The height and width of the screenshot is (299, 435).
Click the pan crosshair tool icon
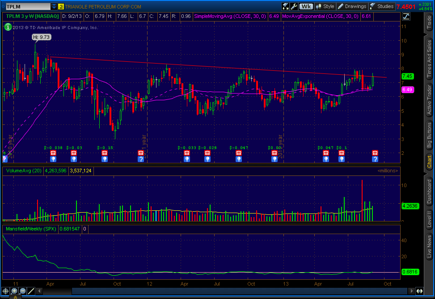tap(5, 290)
